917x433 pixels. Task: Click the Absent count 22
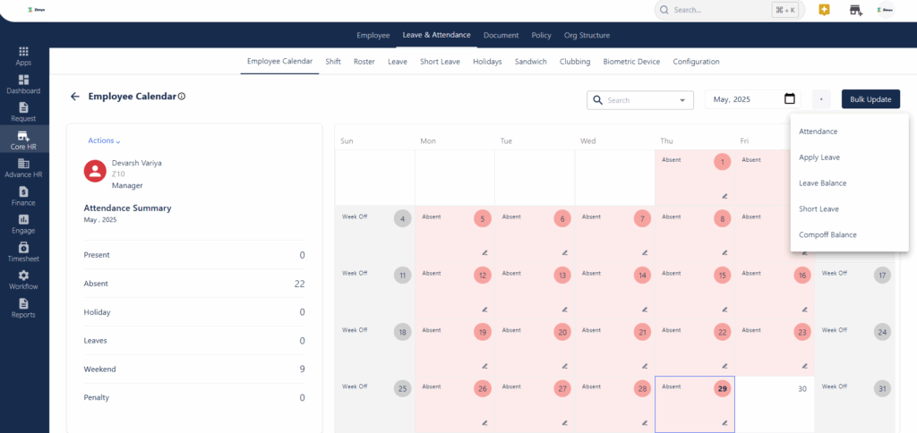point(299,284)
